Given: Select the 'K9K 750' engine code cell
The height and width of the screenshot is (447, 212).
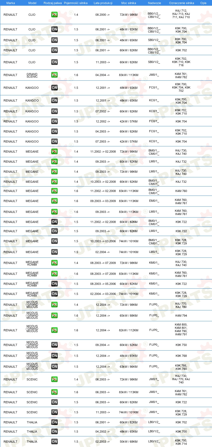Looking at the screenshot, I should click(x=181, y=345).
